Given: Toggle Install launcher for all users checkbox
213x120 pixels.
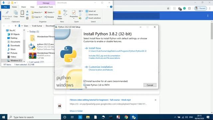Looking at the screenshot, I should (x=85, y=81).
